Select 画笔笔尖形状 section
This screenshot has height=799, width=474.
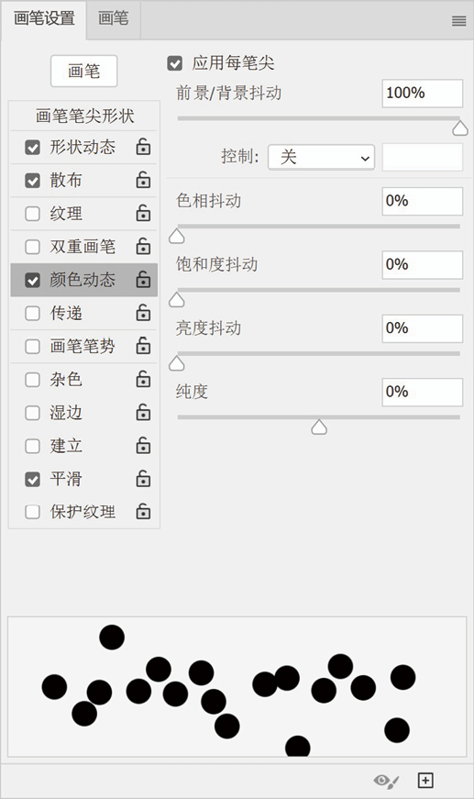tap(84, 117)
